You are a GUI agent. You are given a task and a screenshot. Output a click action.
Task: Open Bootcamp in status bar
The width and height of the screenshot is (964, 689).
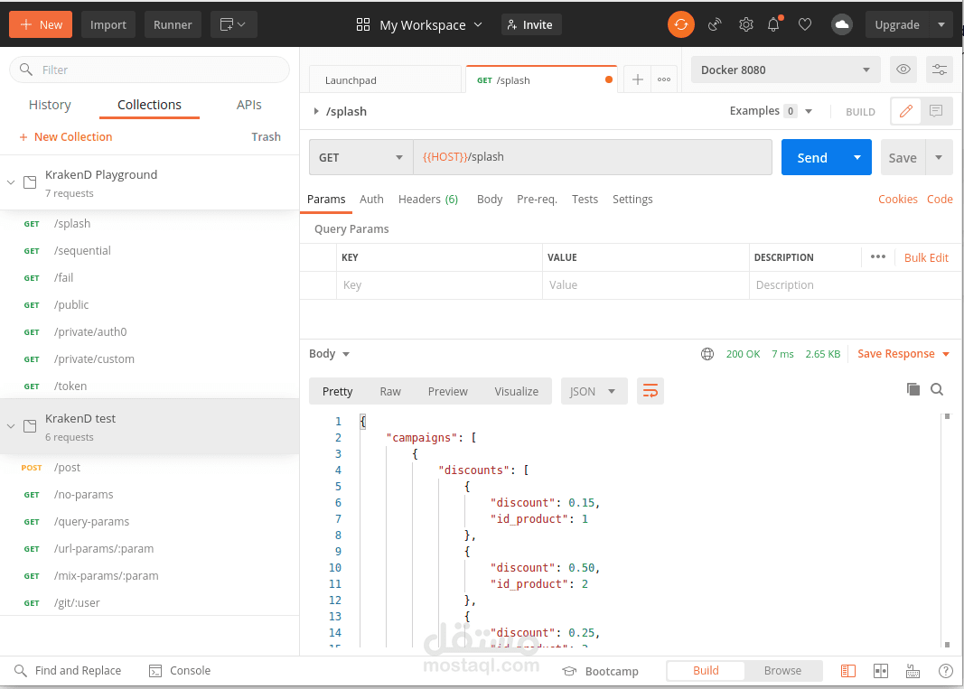point(600,671)
